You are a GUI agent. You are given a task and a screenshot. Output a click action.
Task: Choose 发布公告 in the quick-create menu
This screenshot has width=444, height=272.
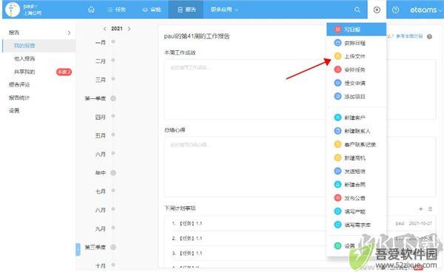[x=356, y=198]
